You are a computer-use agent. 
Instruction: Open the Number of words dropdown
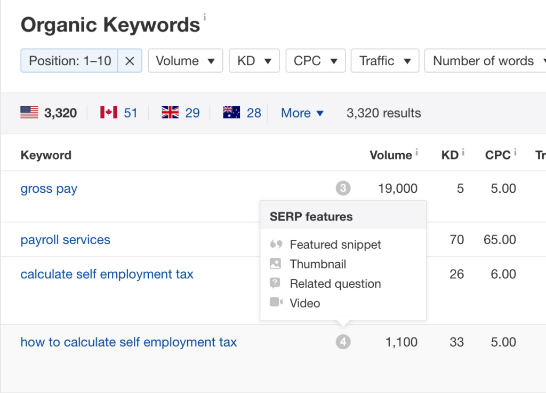pyautogui.click(x=485, y=61)
